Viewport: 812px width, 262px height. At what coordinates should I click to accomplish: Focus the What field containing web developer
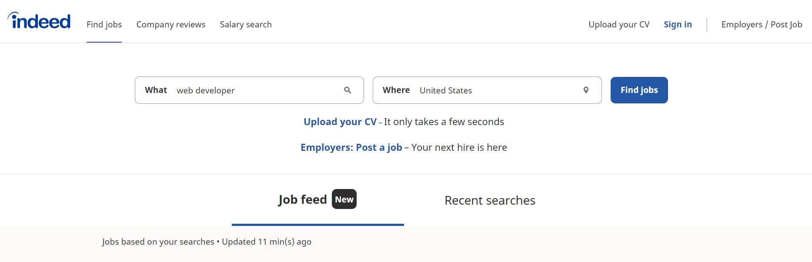tap(257, 90)
